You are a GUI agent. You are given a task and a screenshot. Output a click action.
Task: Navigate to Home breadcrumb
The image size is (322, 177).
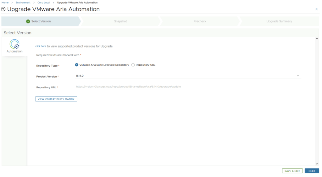tap(5, 3)
